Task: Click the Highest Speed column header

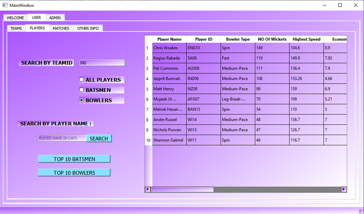Action: click(307, 39)
